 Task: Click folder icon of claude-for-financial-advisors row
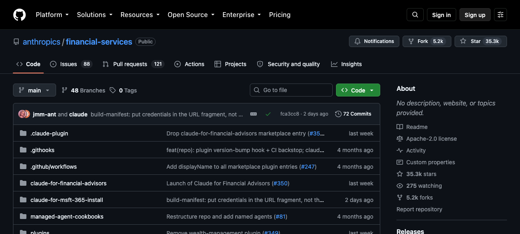tap(23, 183)
